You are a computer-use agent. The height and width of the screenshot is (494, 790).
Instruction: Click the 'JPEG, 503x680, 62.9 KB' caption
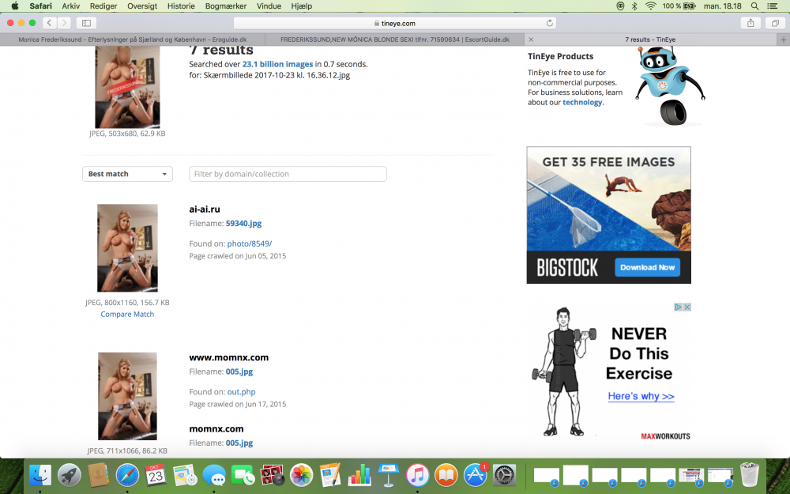pos(127,134)
